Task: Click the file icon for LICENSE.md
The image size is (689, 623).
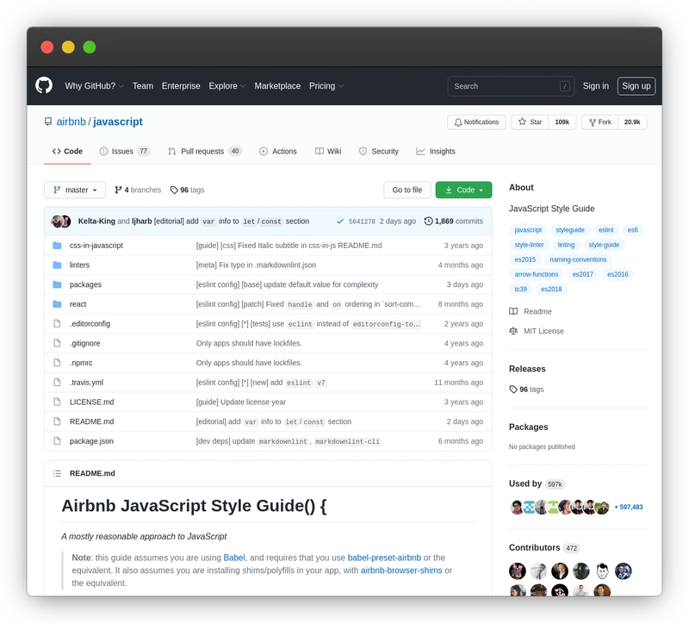Action: pos(57,402)
